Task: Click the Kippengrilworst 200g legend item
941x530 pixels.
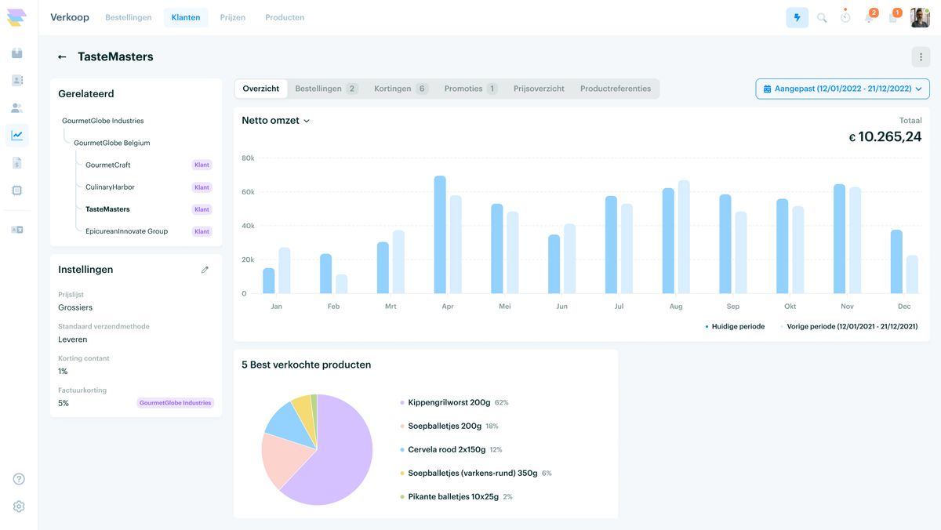Action: (x=454, y=402)
